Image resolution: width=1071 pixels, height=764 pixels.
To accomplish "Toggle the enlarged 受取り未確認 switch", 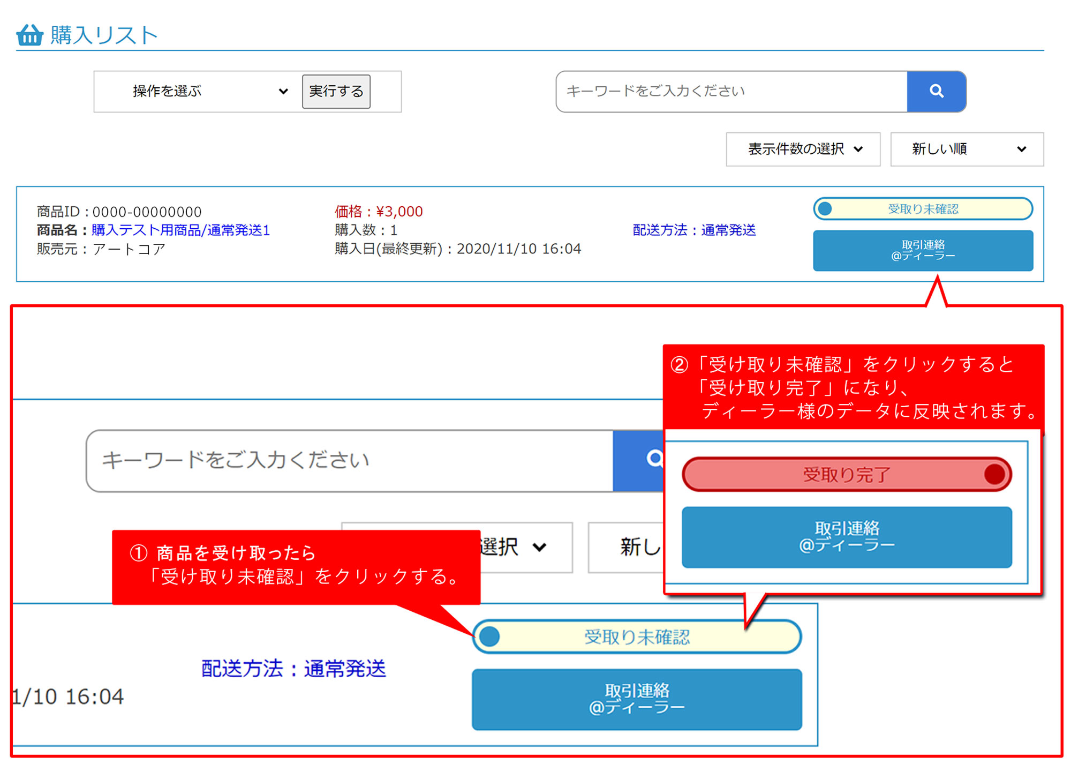I will [x=637, y=636].
